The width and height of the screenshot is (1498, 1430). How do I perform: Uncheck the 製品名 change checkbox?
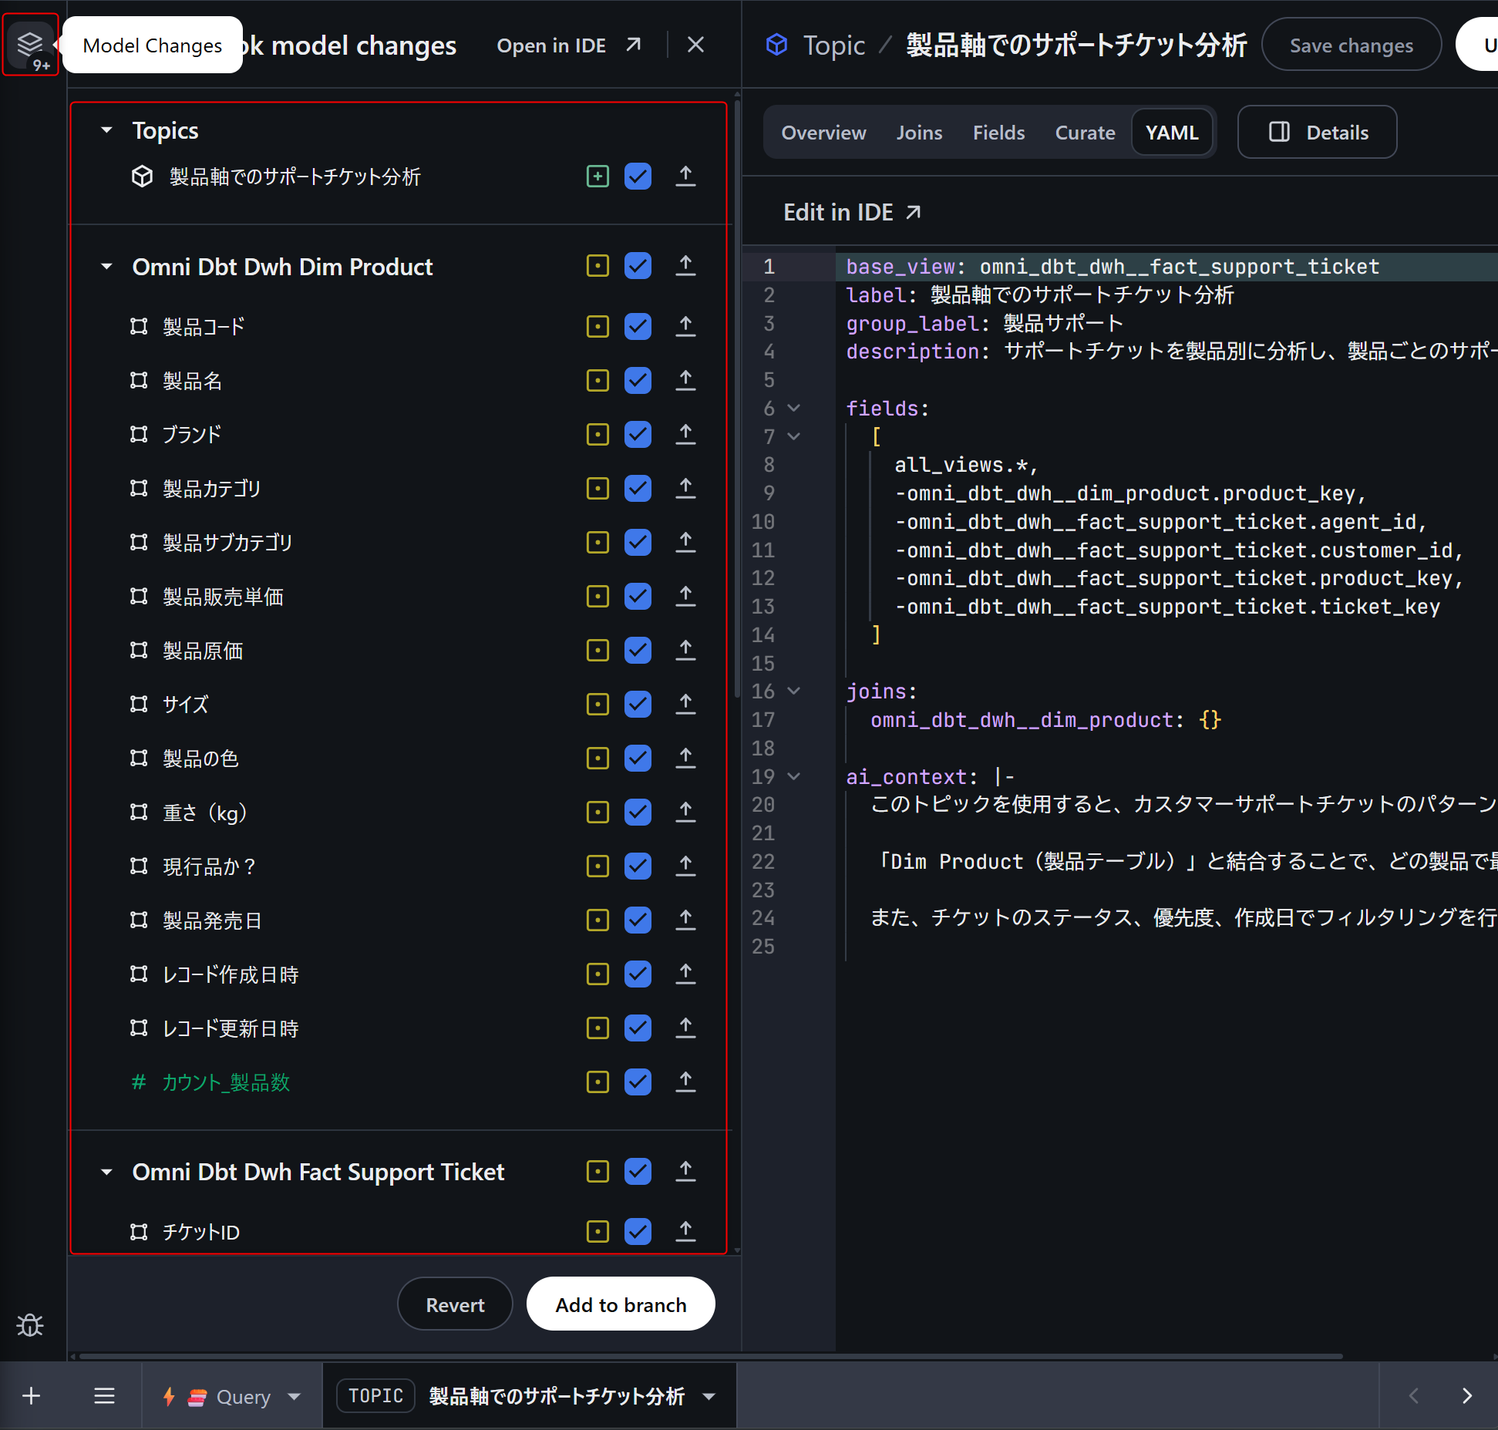pyautogui.click(x=638, y=381)
